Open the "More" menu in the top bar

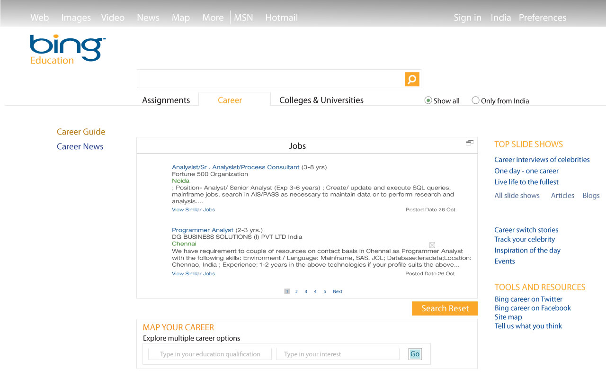pos(213,17)
